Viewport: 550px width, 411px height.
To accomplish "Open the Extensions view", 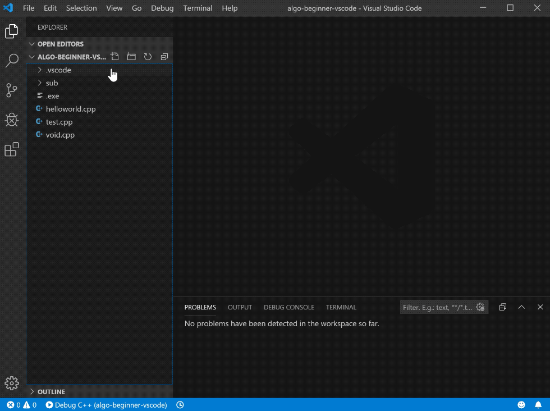I will [x=12, y=149].
